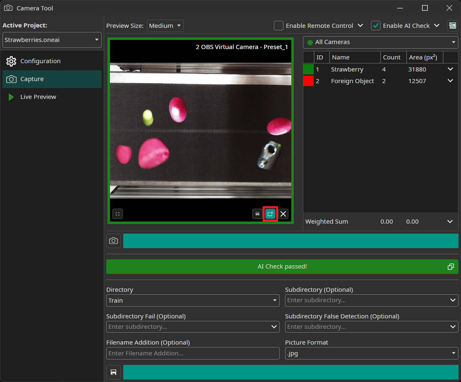Click the save icon in camera preview

(x=257, y=214)
